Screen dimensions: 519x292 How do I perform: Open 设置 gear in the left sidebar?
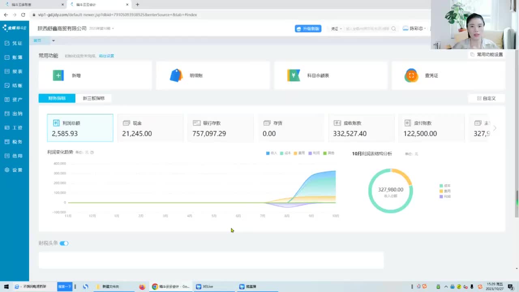pyautogui.click(x=15, y=170)
